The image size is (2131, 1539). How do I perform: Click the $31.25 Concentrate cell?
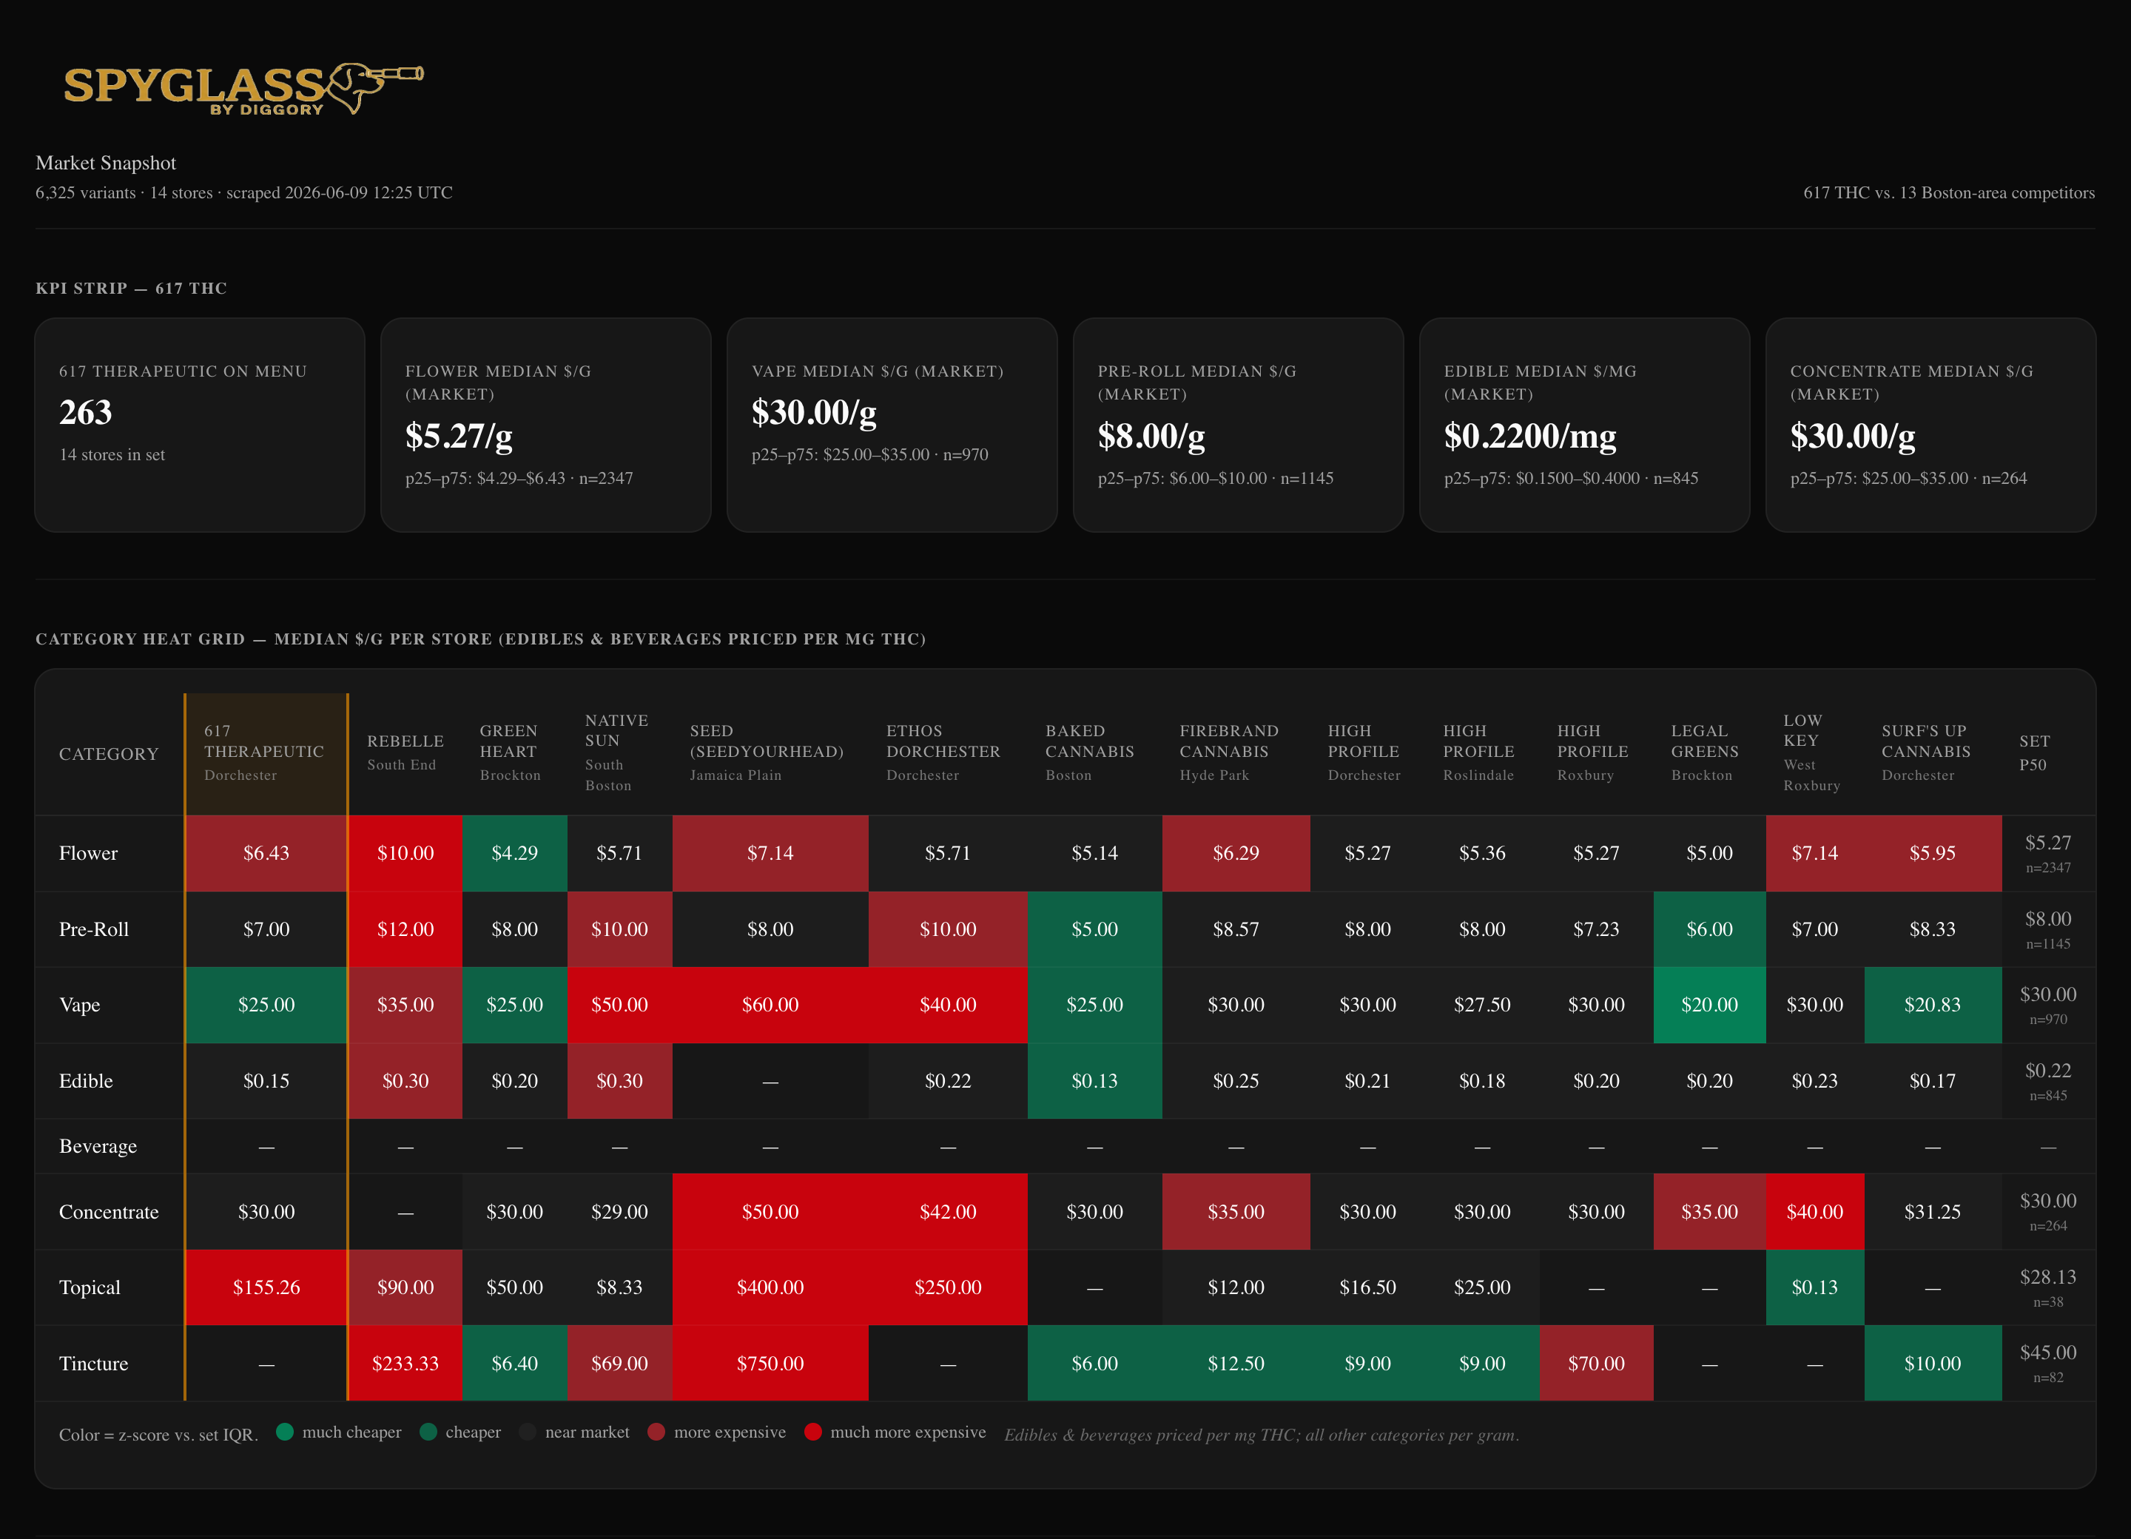pos(1932,1212)
